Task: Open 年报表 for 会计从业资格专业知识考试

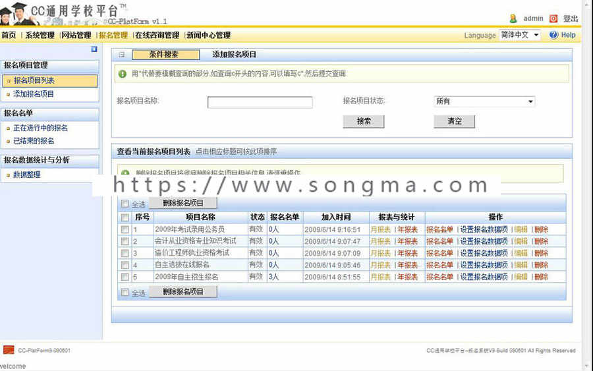Action: (408, 241)
